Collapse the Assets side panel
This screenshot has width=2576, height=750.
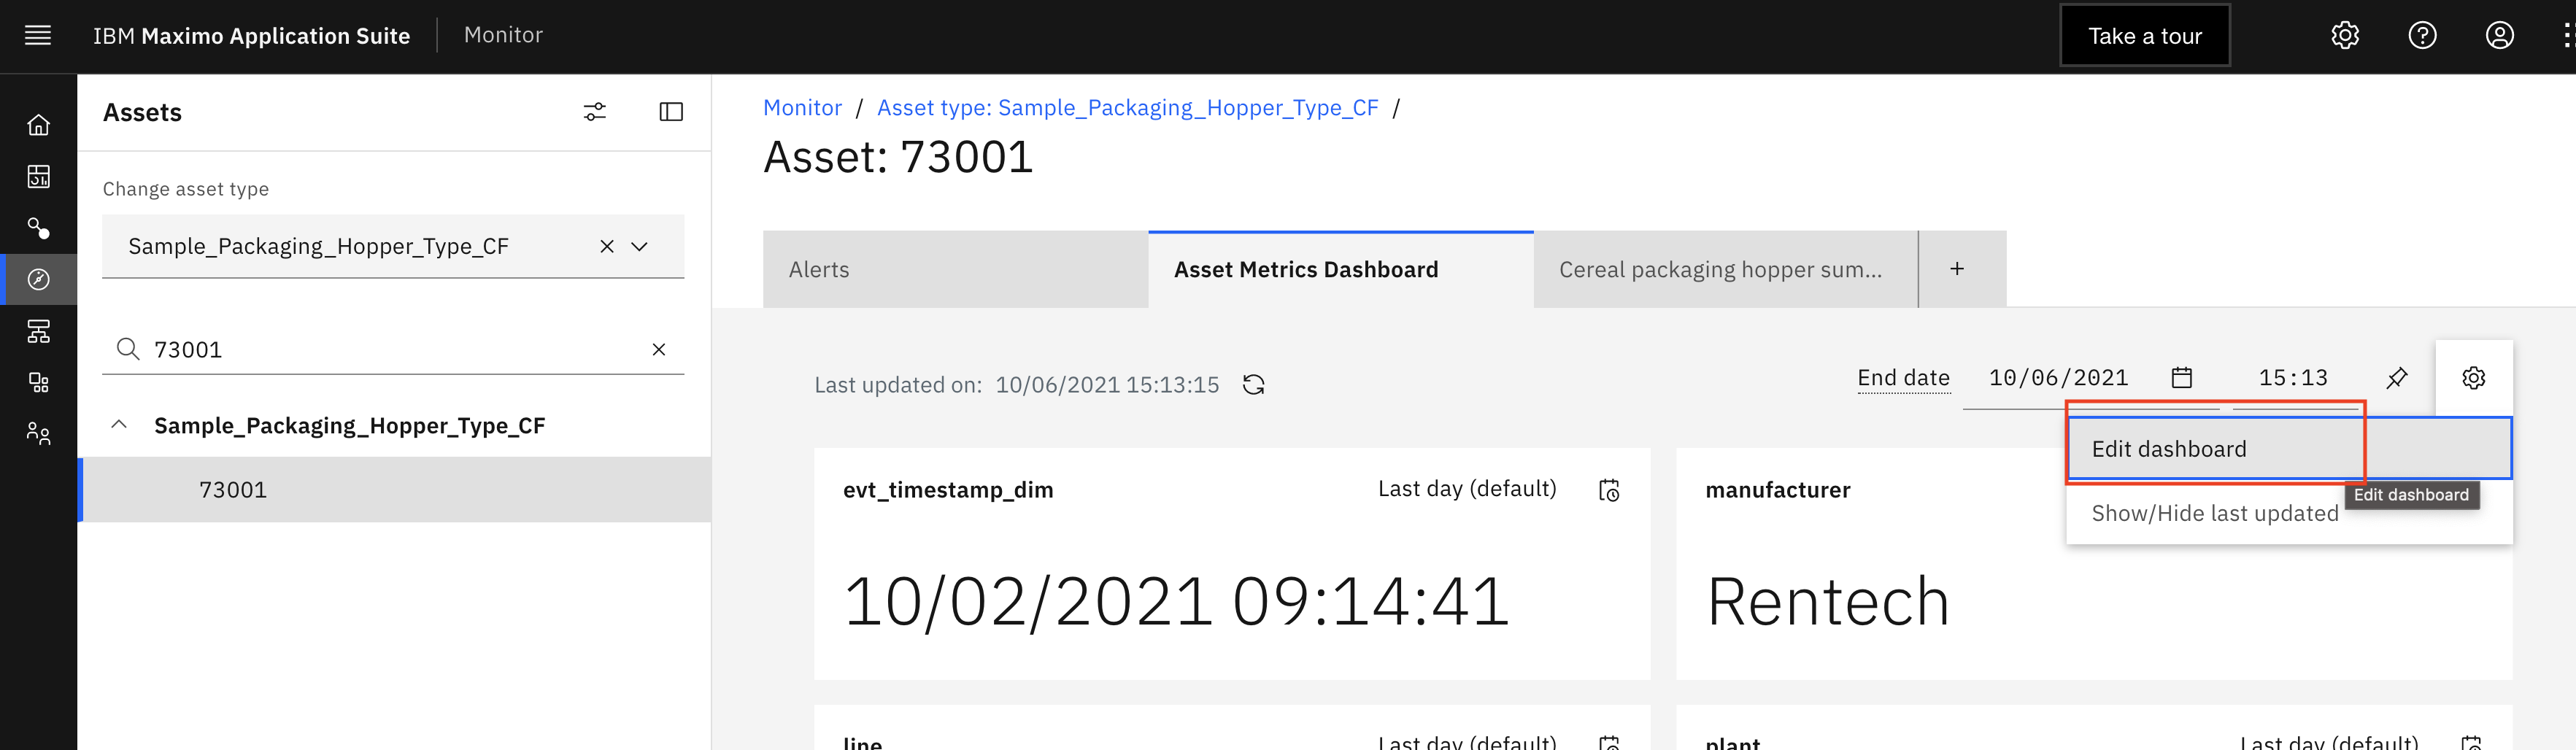pyautogui.click(x=671, y=112)
